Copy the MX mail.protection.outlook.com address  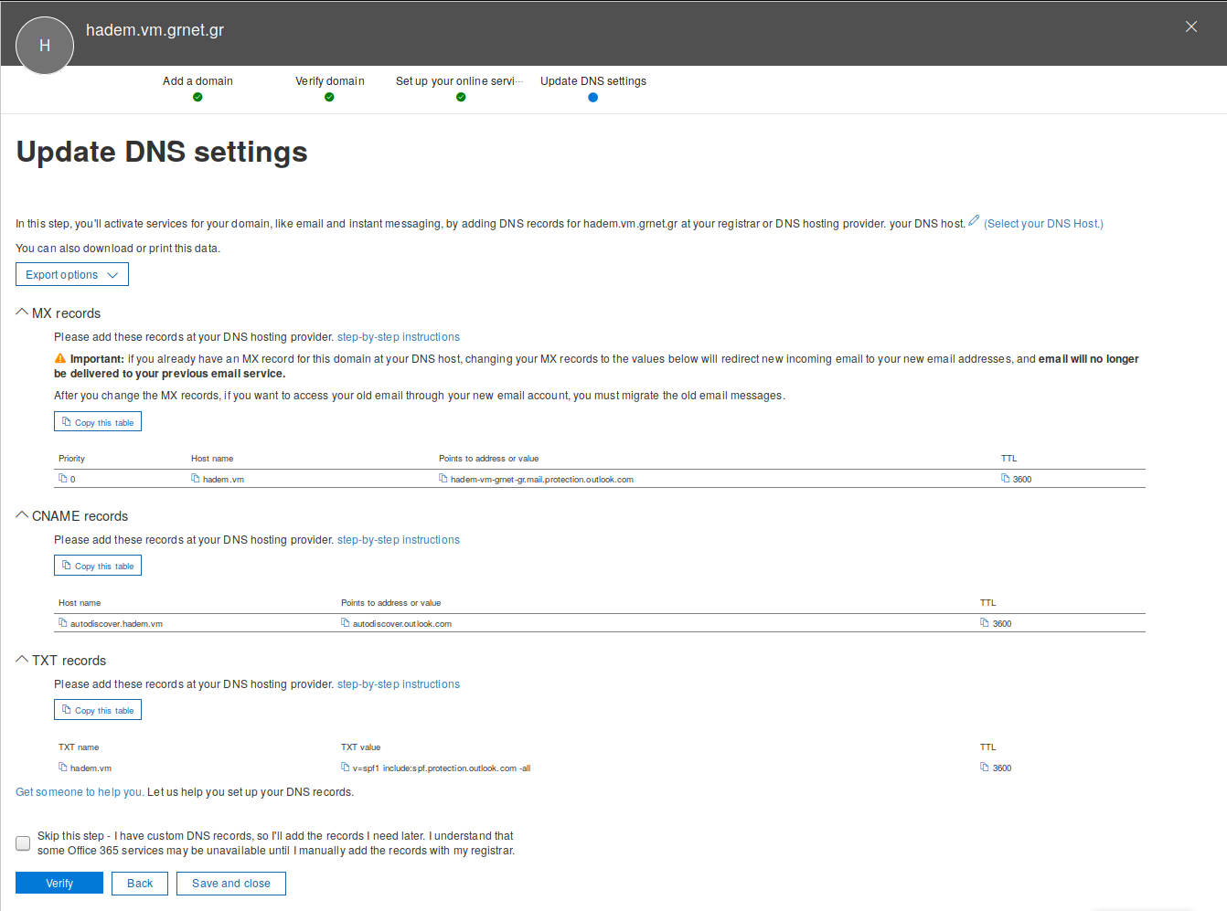click(x=443, y=479)
